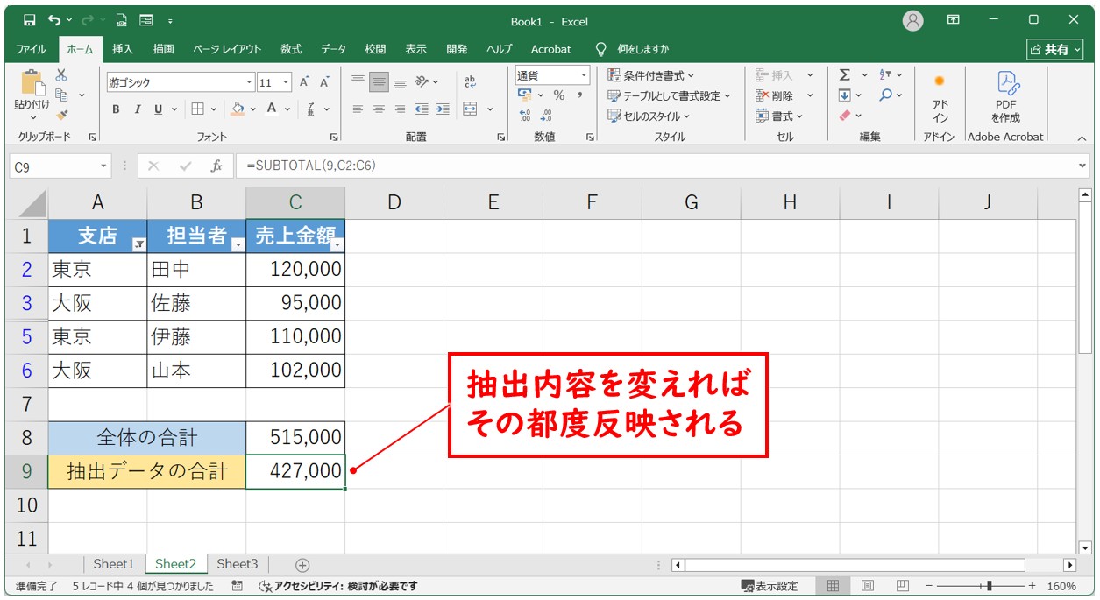This screenshot has width=1100, height=600.
Task: Toggle wrap text option
Action: [x=470, y=81]
